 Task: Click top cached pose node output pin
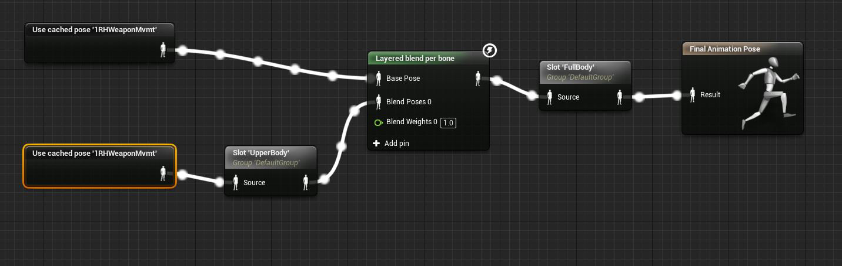pyautogui.click(x=163, y=50)
